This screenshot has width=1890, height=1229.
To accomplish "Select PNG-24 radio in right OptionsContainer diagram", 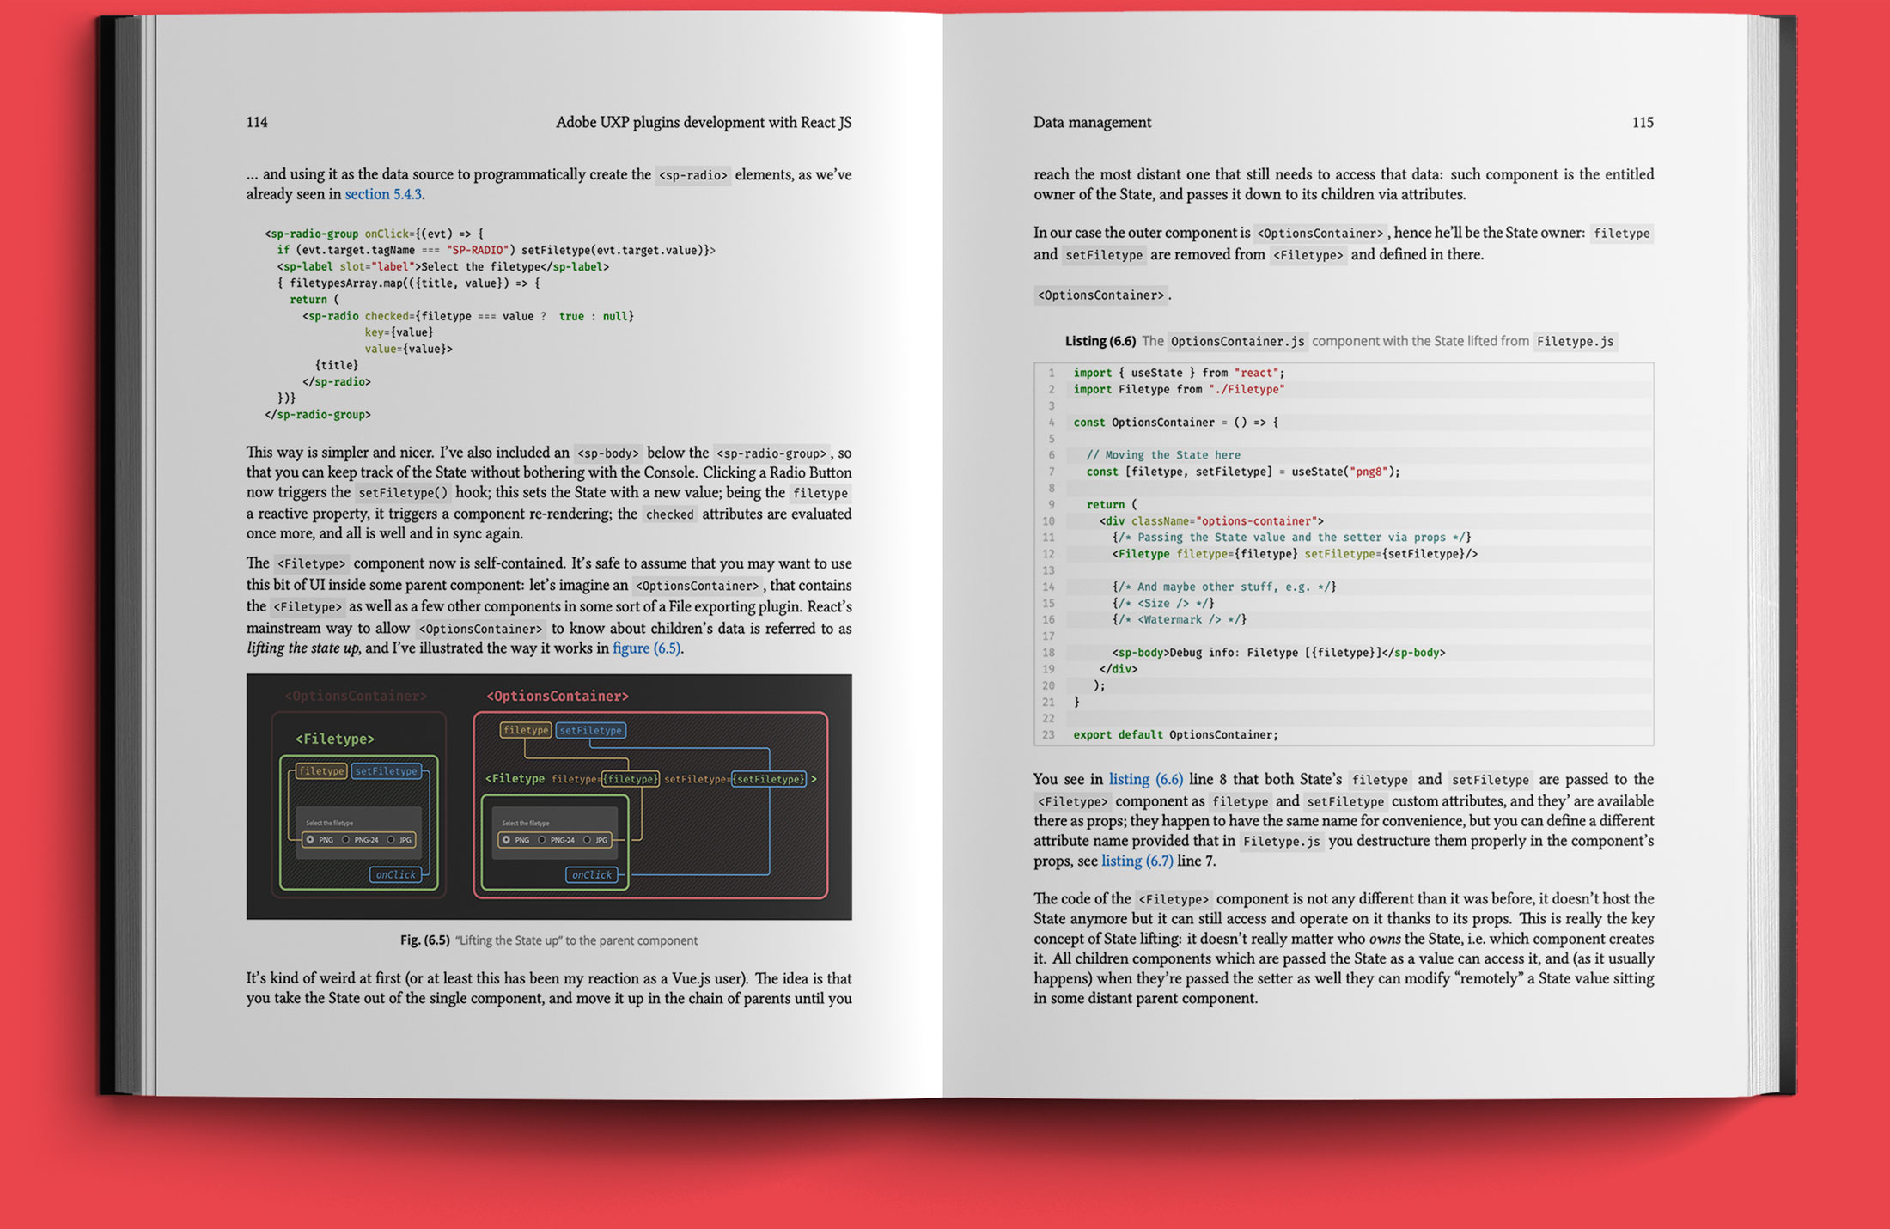I will pos(542,840).
